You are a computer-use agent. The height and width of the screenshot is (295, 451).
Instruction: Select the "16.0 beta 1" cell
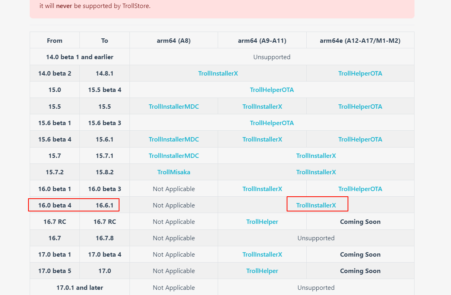(x=55, y=189)
